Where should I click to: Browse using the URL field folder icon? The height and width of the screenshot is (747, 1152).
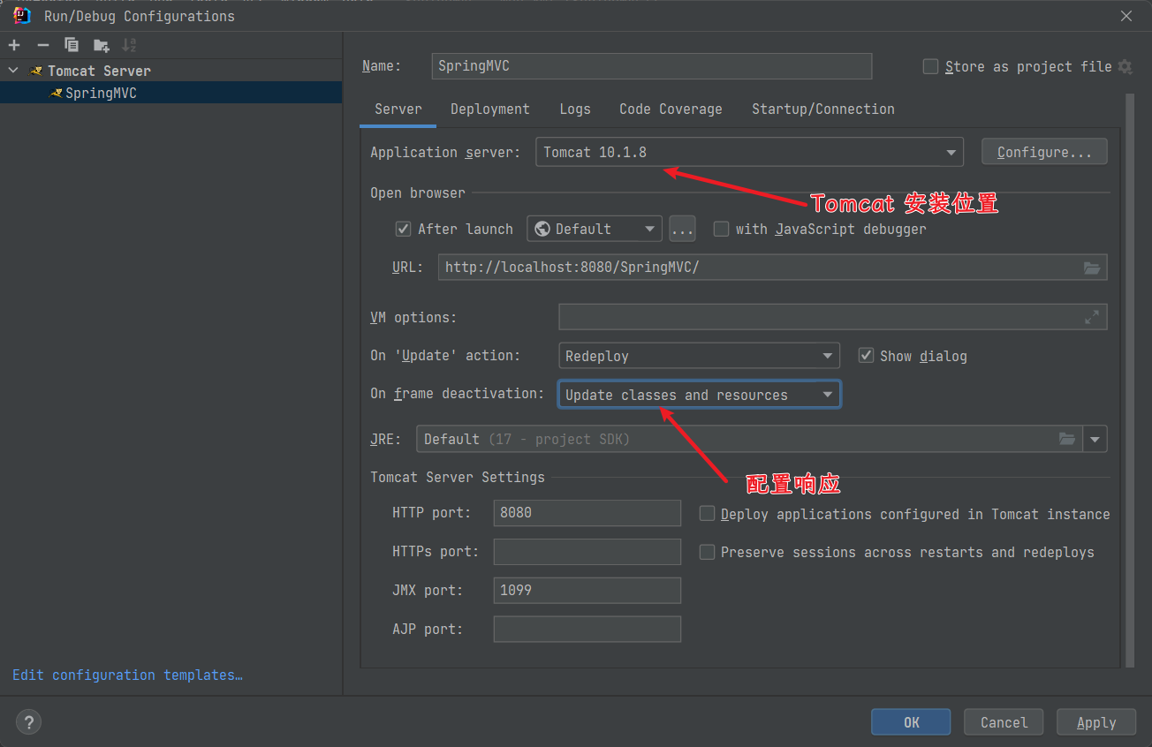pos(1092,268)
